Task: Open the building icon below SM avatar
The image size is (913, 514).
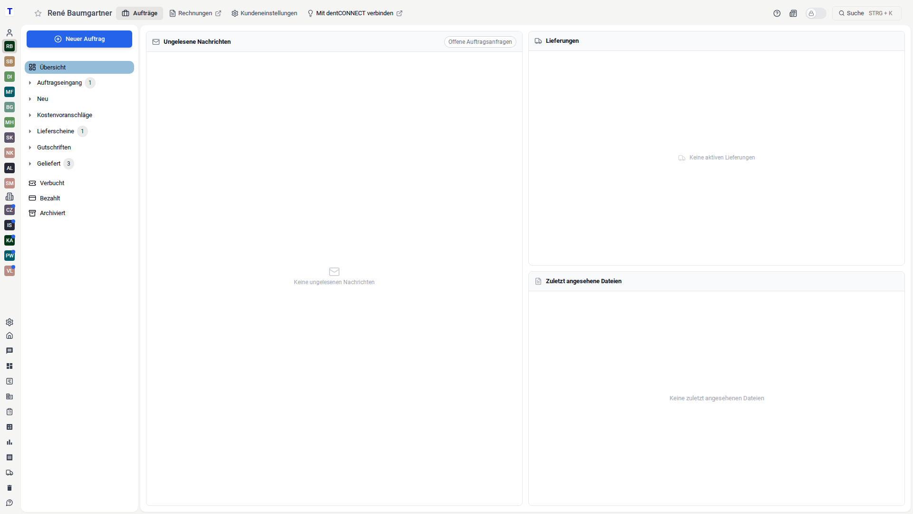Action: (x=10, y=197)
